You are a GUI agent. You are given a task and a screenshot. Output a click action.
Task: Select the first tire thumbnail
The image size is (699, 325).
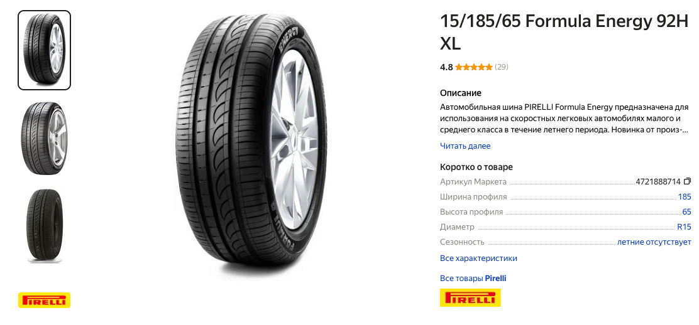click(x=44, y=50)
